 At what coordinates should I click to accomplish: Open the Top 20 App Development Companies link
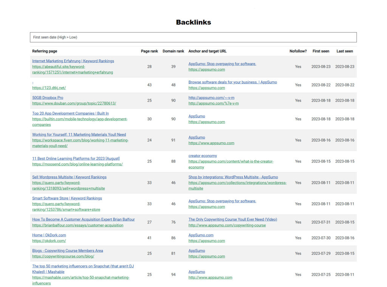point(70,113)
